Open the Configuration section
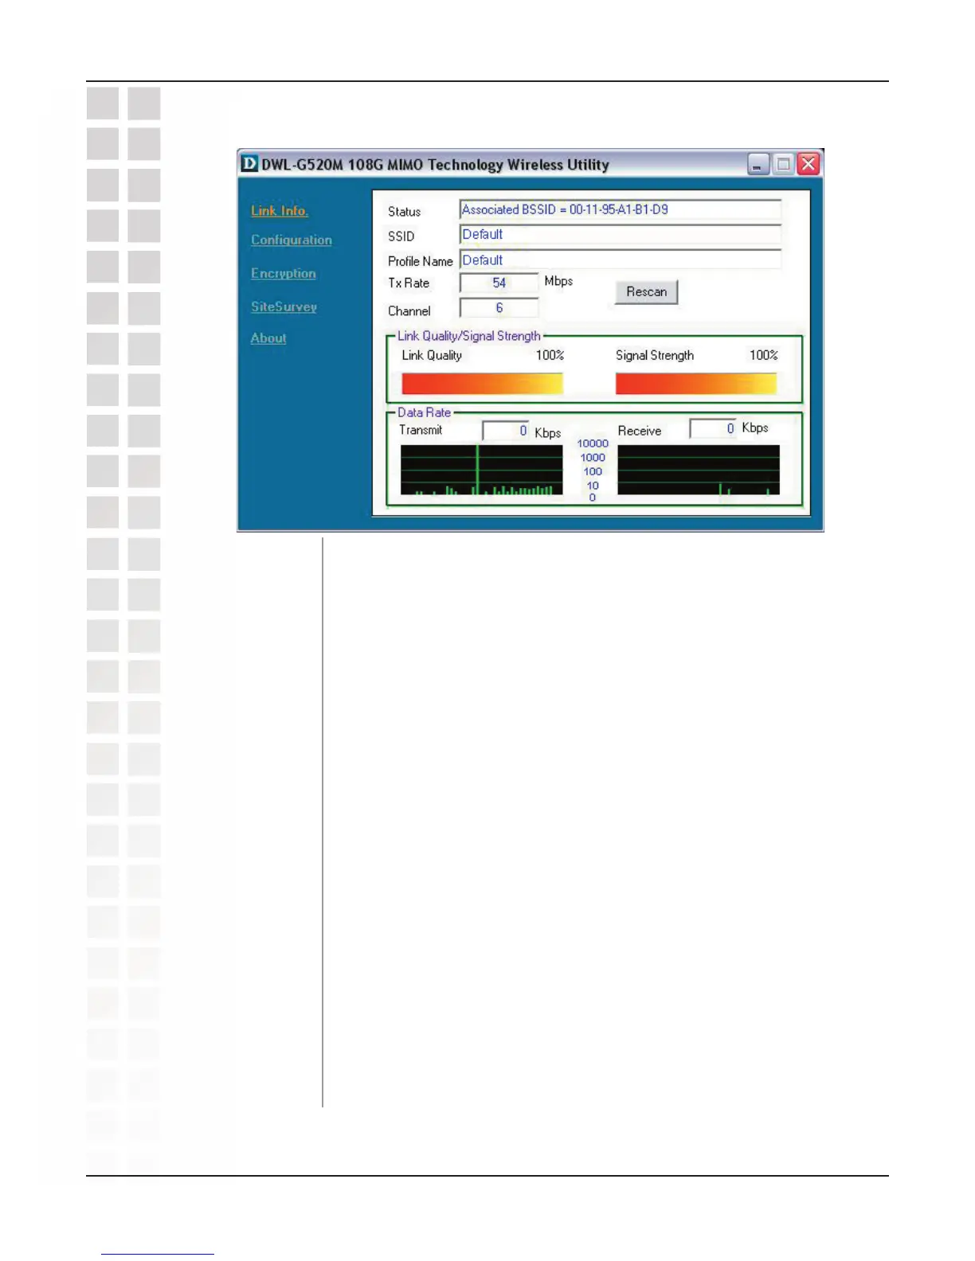The height and width of the screenshot is (1261, 975). click(x=291, y=240)
